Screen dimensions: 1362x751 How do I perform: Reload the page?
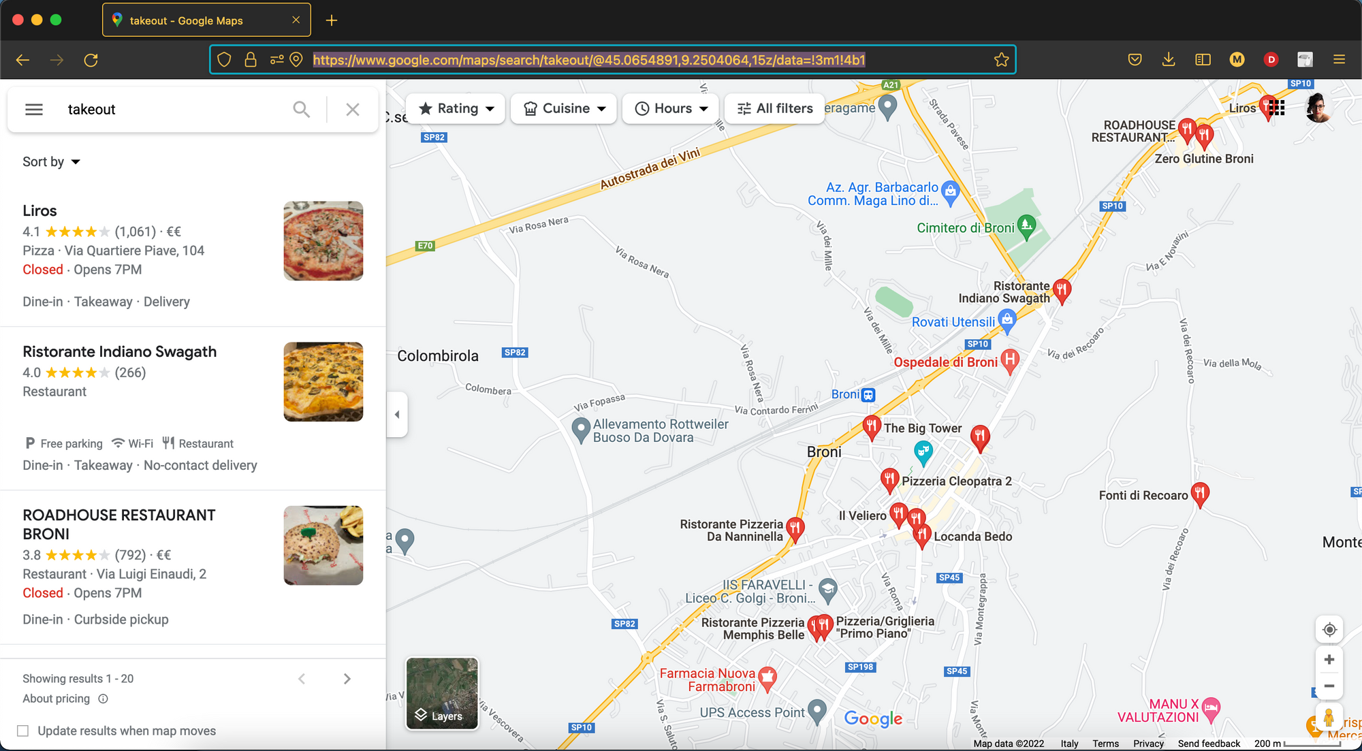click(91, 60)
